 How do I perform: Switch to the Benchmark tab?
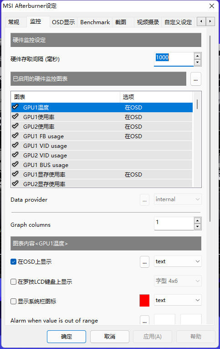(95, 22)
